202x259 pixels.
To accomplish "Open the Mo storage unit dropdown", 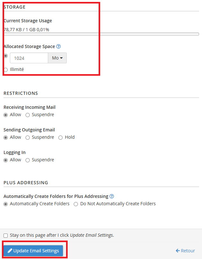I will click(x=57, y=58).
